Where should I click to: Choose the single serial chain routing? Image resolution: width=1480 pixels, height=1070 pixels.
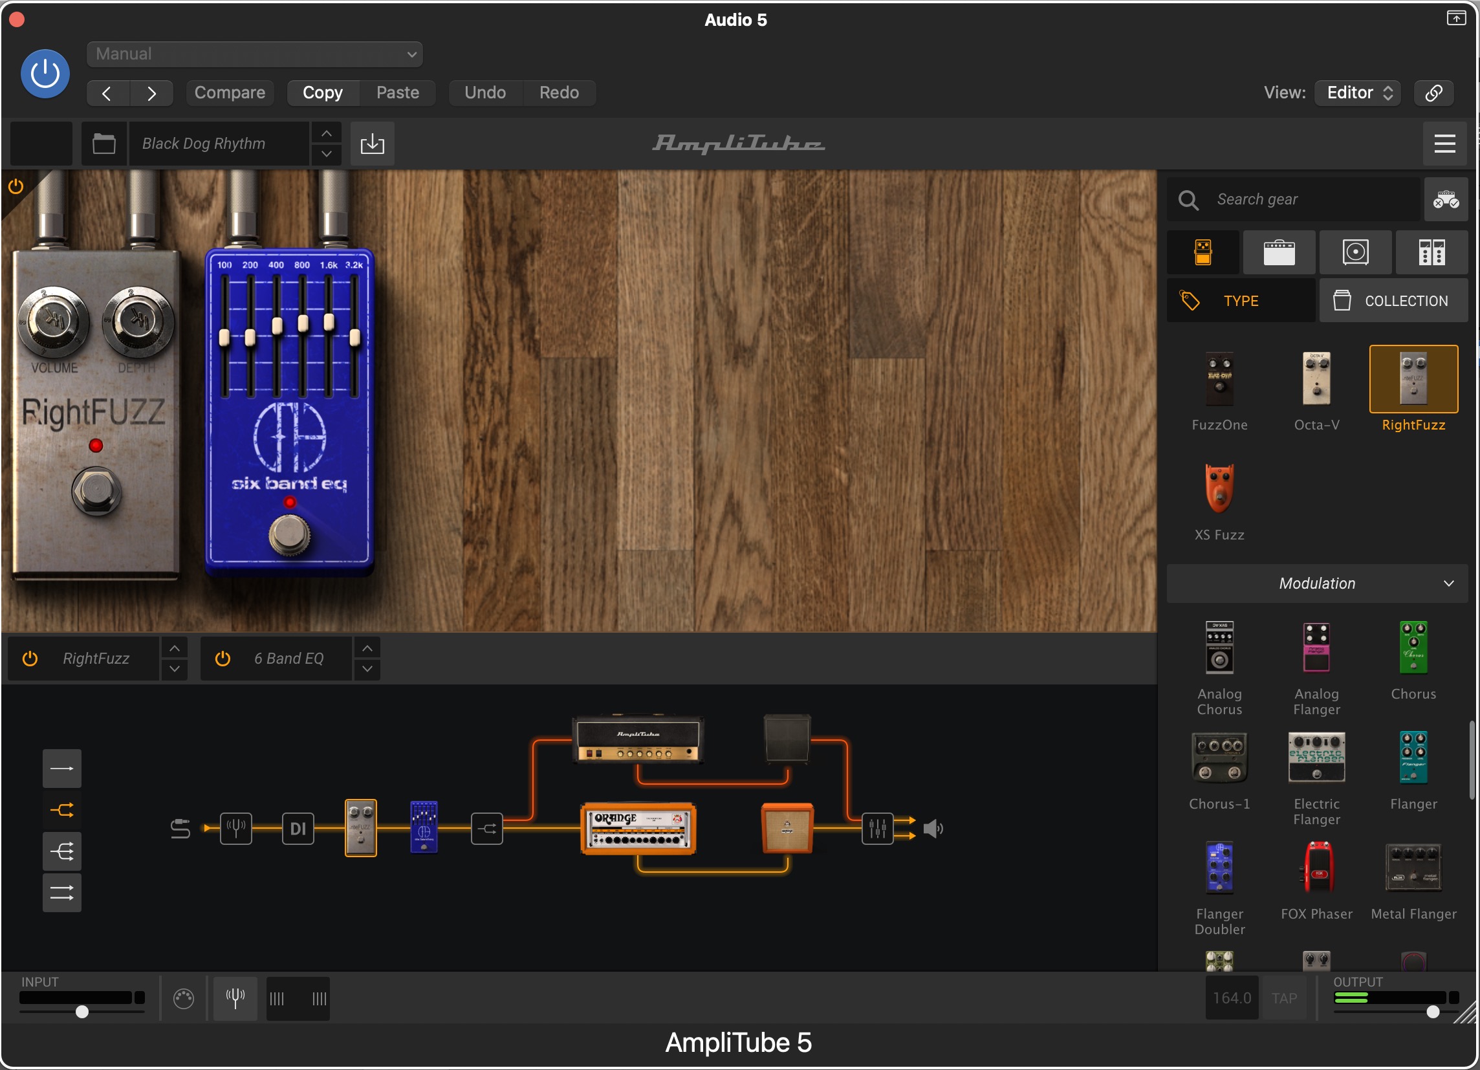tap(62, 769)
